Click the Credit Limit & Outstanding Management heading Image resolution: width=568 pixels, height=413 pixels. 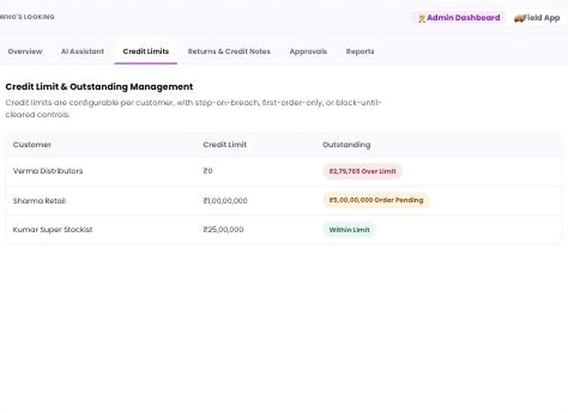99,87
